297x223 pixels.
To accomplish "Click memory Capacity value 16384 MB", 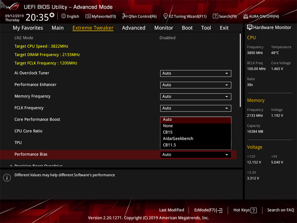I will click(x=255, y=132).
